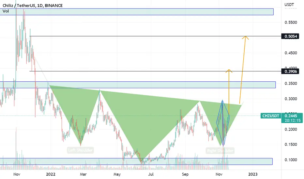Viewport: 304px width, 179px height.
Task: Select the Right Shoulder pattern label
Action: [220, 151]
